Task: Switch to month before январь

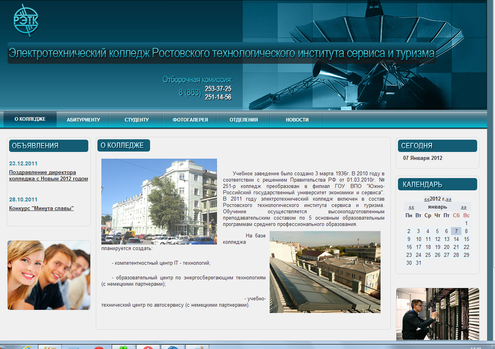Action: pos(411,207)
